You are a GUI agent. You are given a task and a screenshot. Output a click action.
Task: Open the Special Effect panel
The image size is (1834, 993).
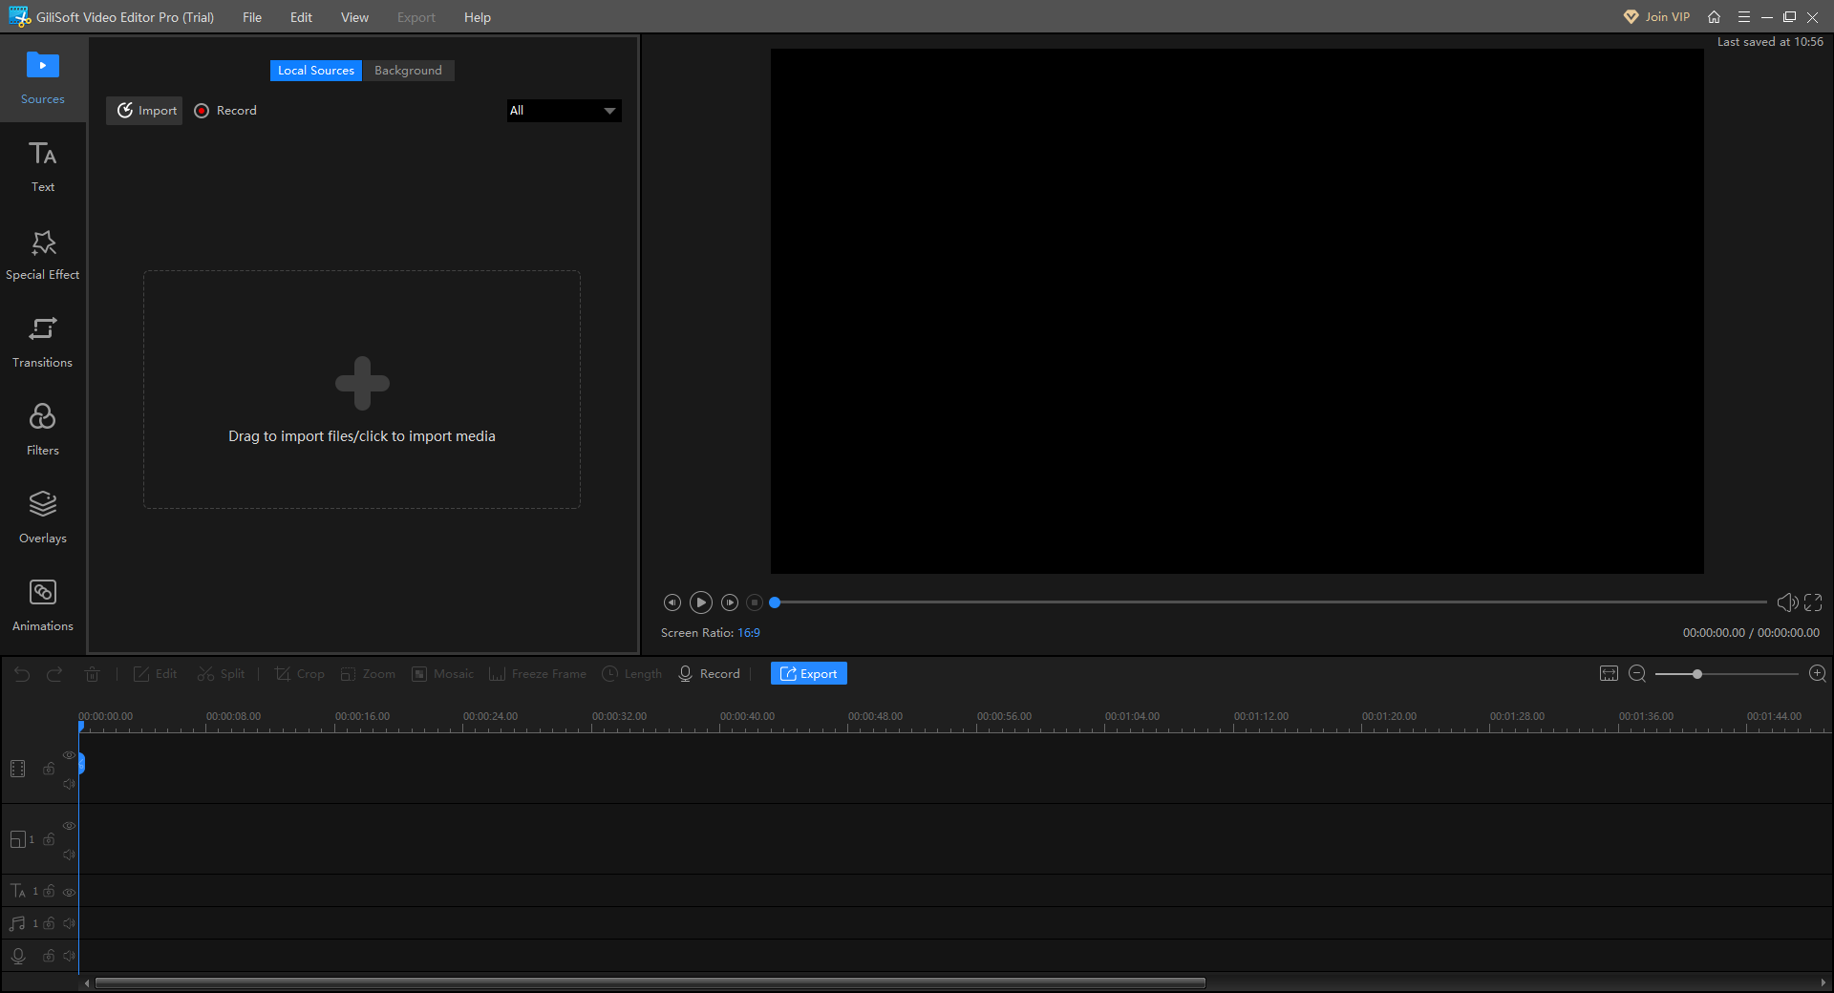[43, 255]
